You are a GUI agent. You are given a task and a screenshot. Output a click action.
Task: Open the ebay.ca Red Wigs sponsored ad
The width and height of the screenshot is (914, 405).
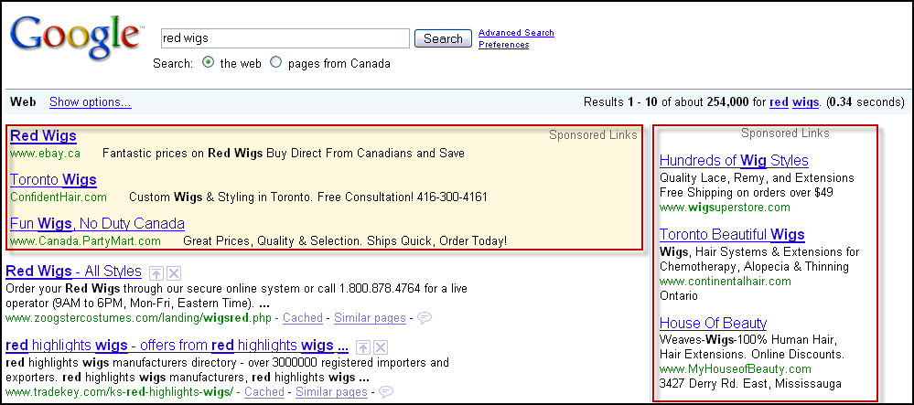click(43, 136)
